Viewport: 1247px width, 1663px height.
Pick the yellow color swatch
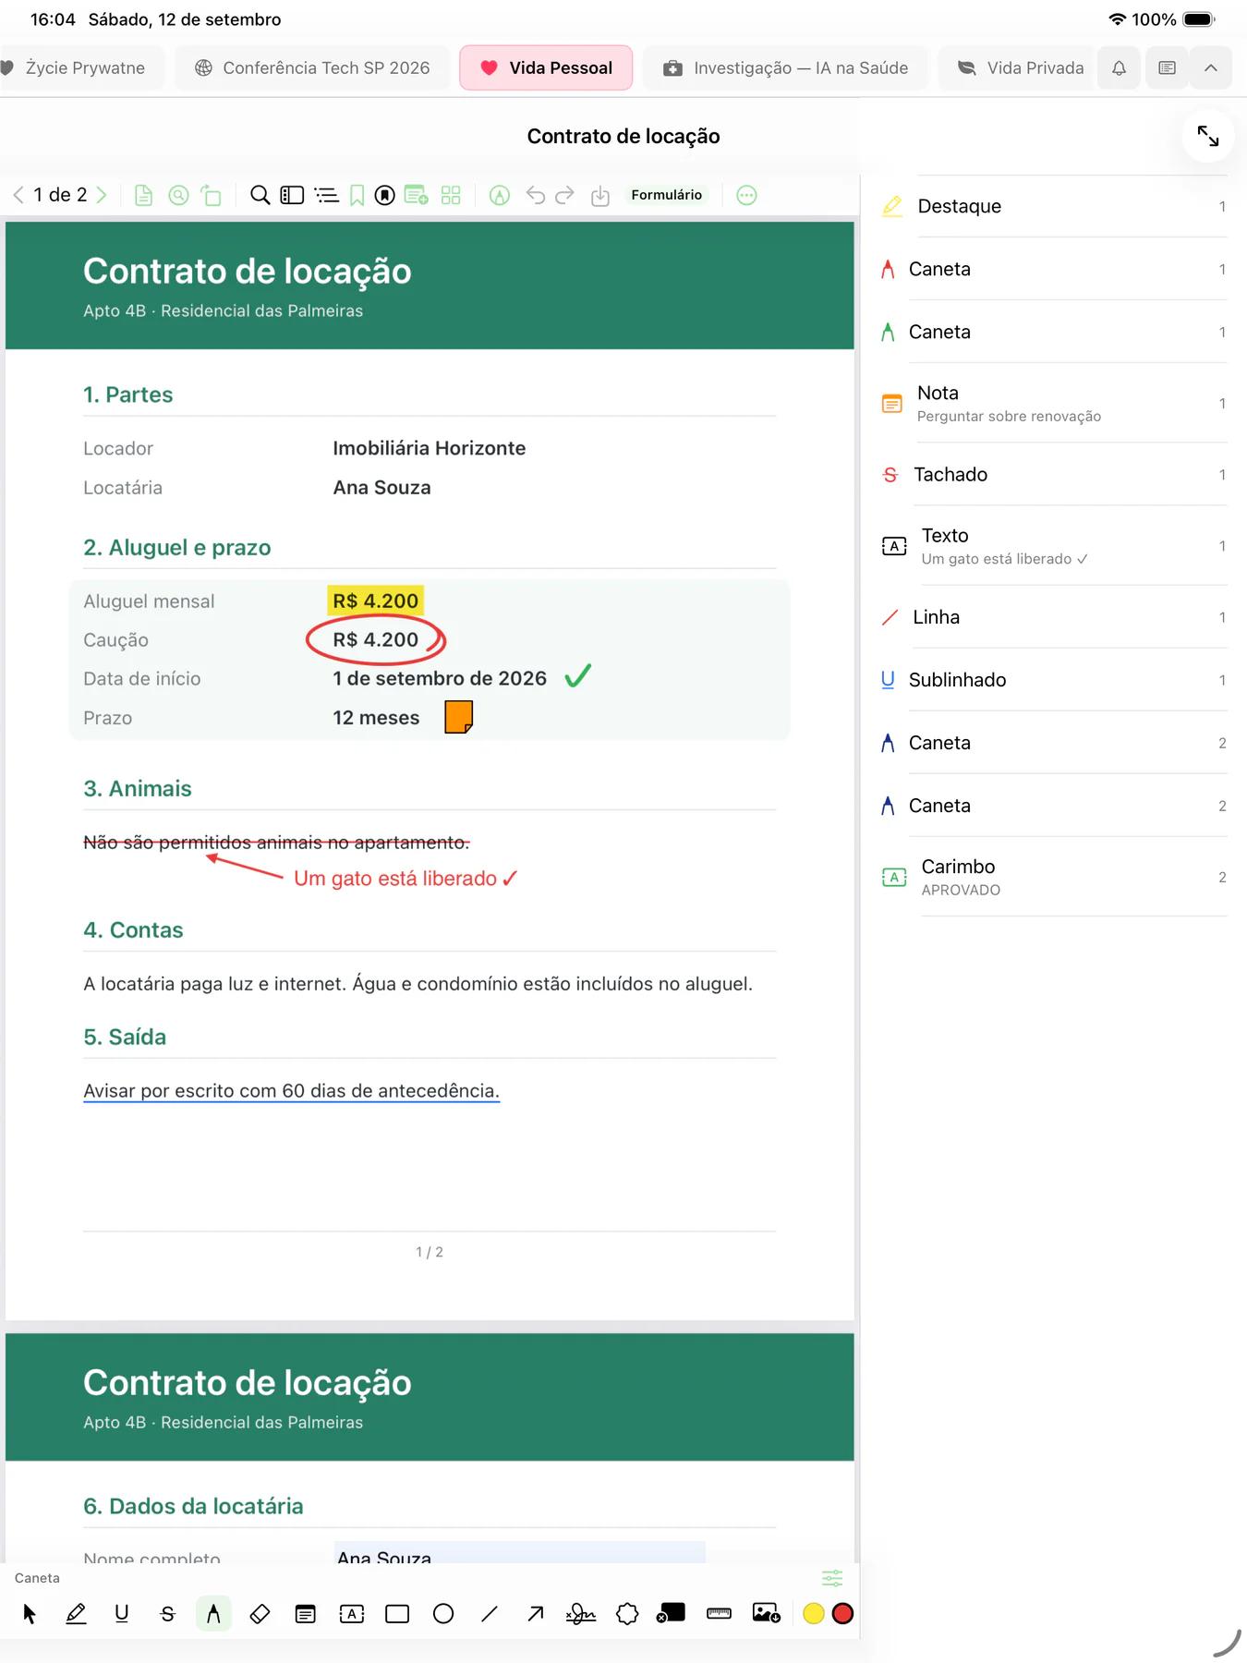[x=813, y=1614]
